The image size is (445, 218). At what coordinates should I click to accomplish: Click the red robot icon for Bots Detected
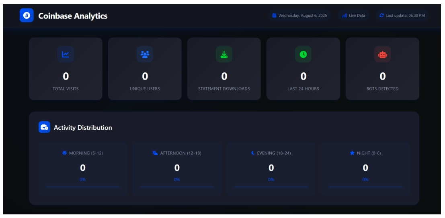(383, 54)
